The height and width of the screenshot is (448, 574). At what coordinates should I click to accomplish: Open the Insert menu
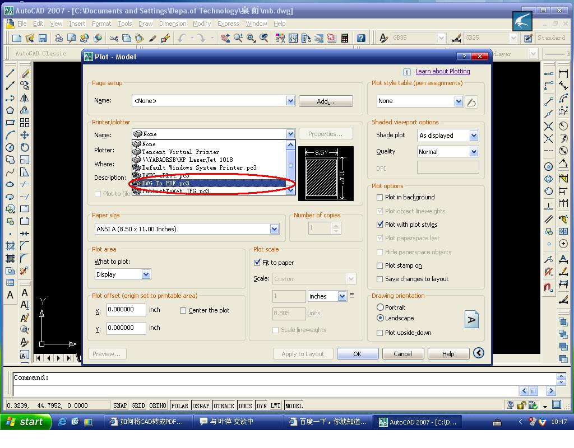point(77,24)
